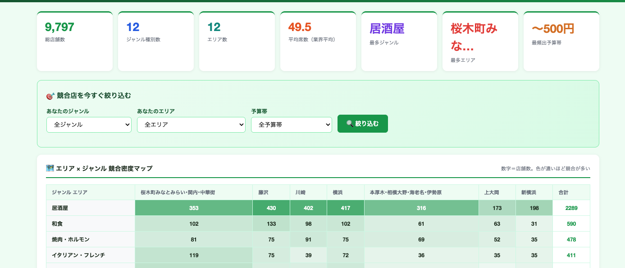
Task: Click the 69 cell in 焼肉・ホルモン row
Action: pyautogui.click(x=421, y=239)
